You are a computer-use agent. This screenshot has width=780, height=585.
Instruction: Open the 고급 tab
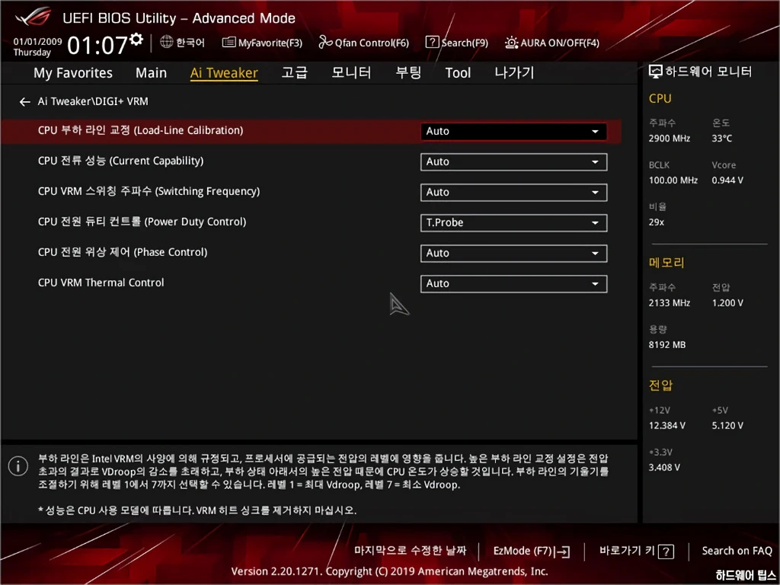(x=295, y=72)
